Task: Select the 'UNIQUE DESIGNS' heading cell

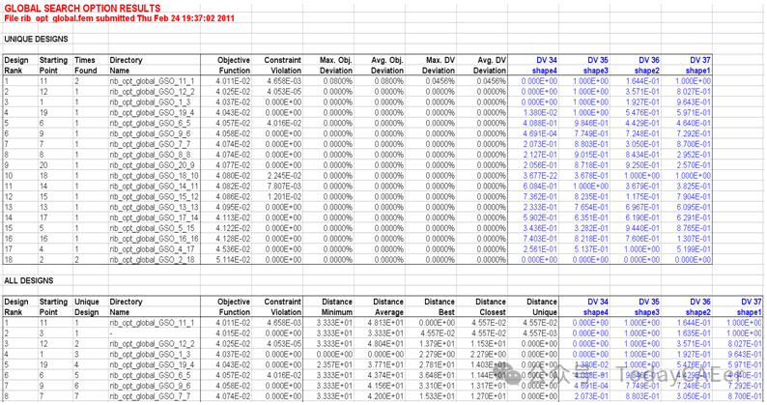Action: tap(36, 40)
